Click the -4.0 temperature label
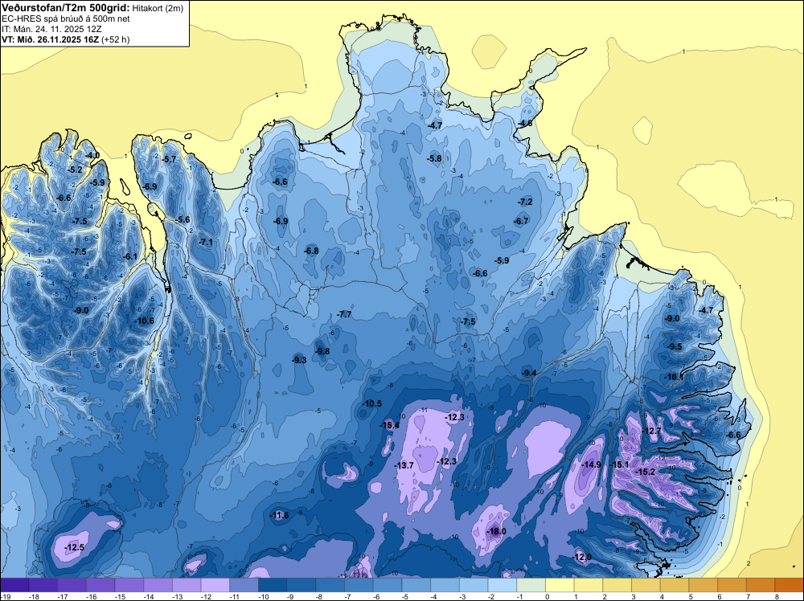This screenshot has width=804, height=601. tap(92, 155)
